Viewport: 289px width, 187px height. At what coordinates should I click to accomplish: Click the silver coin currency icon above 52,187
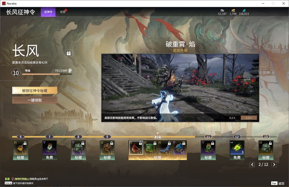(x=222, y=11)
